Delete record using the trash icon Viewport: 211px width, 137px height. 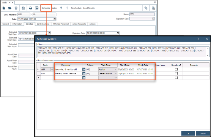click(x=16, y=8)
